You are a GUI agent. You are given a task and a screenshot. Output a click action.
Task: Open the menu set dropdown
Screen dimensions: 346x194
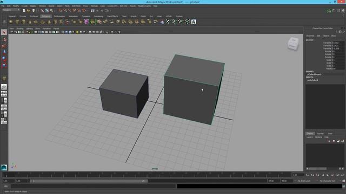click(x=11, y=10)
